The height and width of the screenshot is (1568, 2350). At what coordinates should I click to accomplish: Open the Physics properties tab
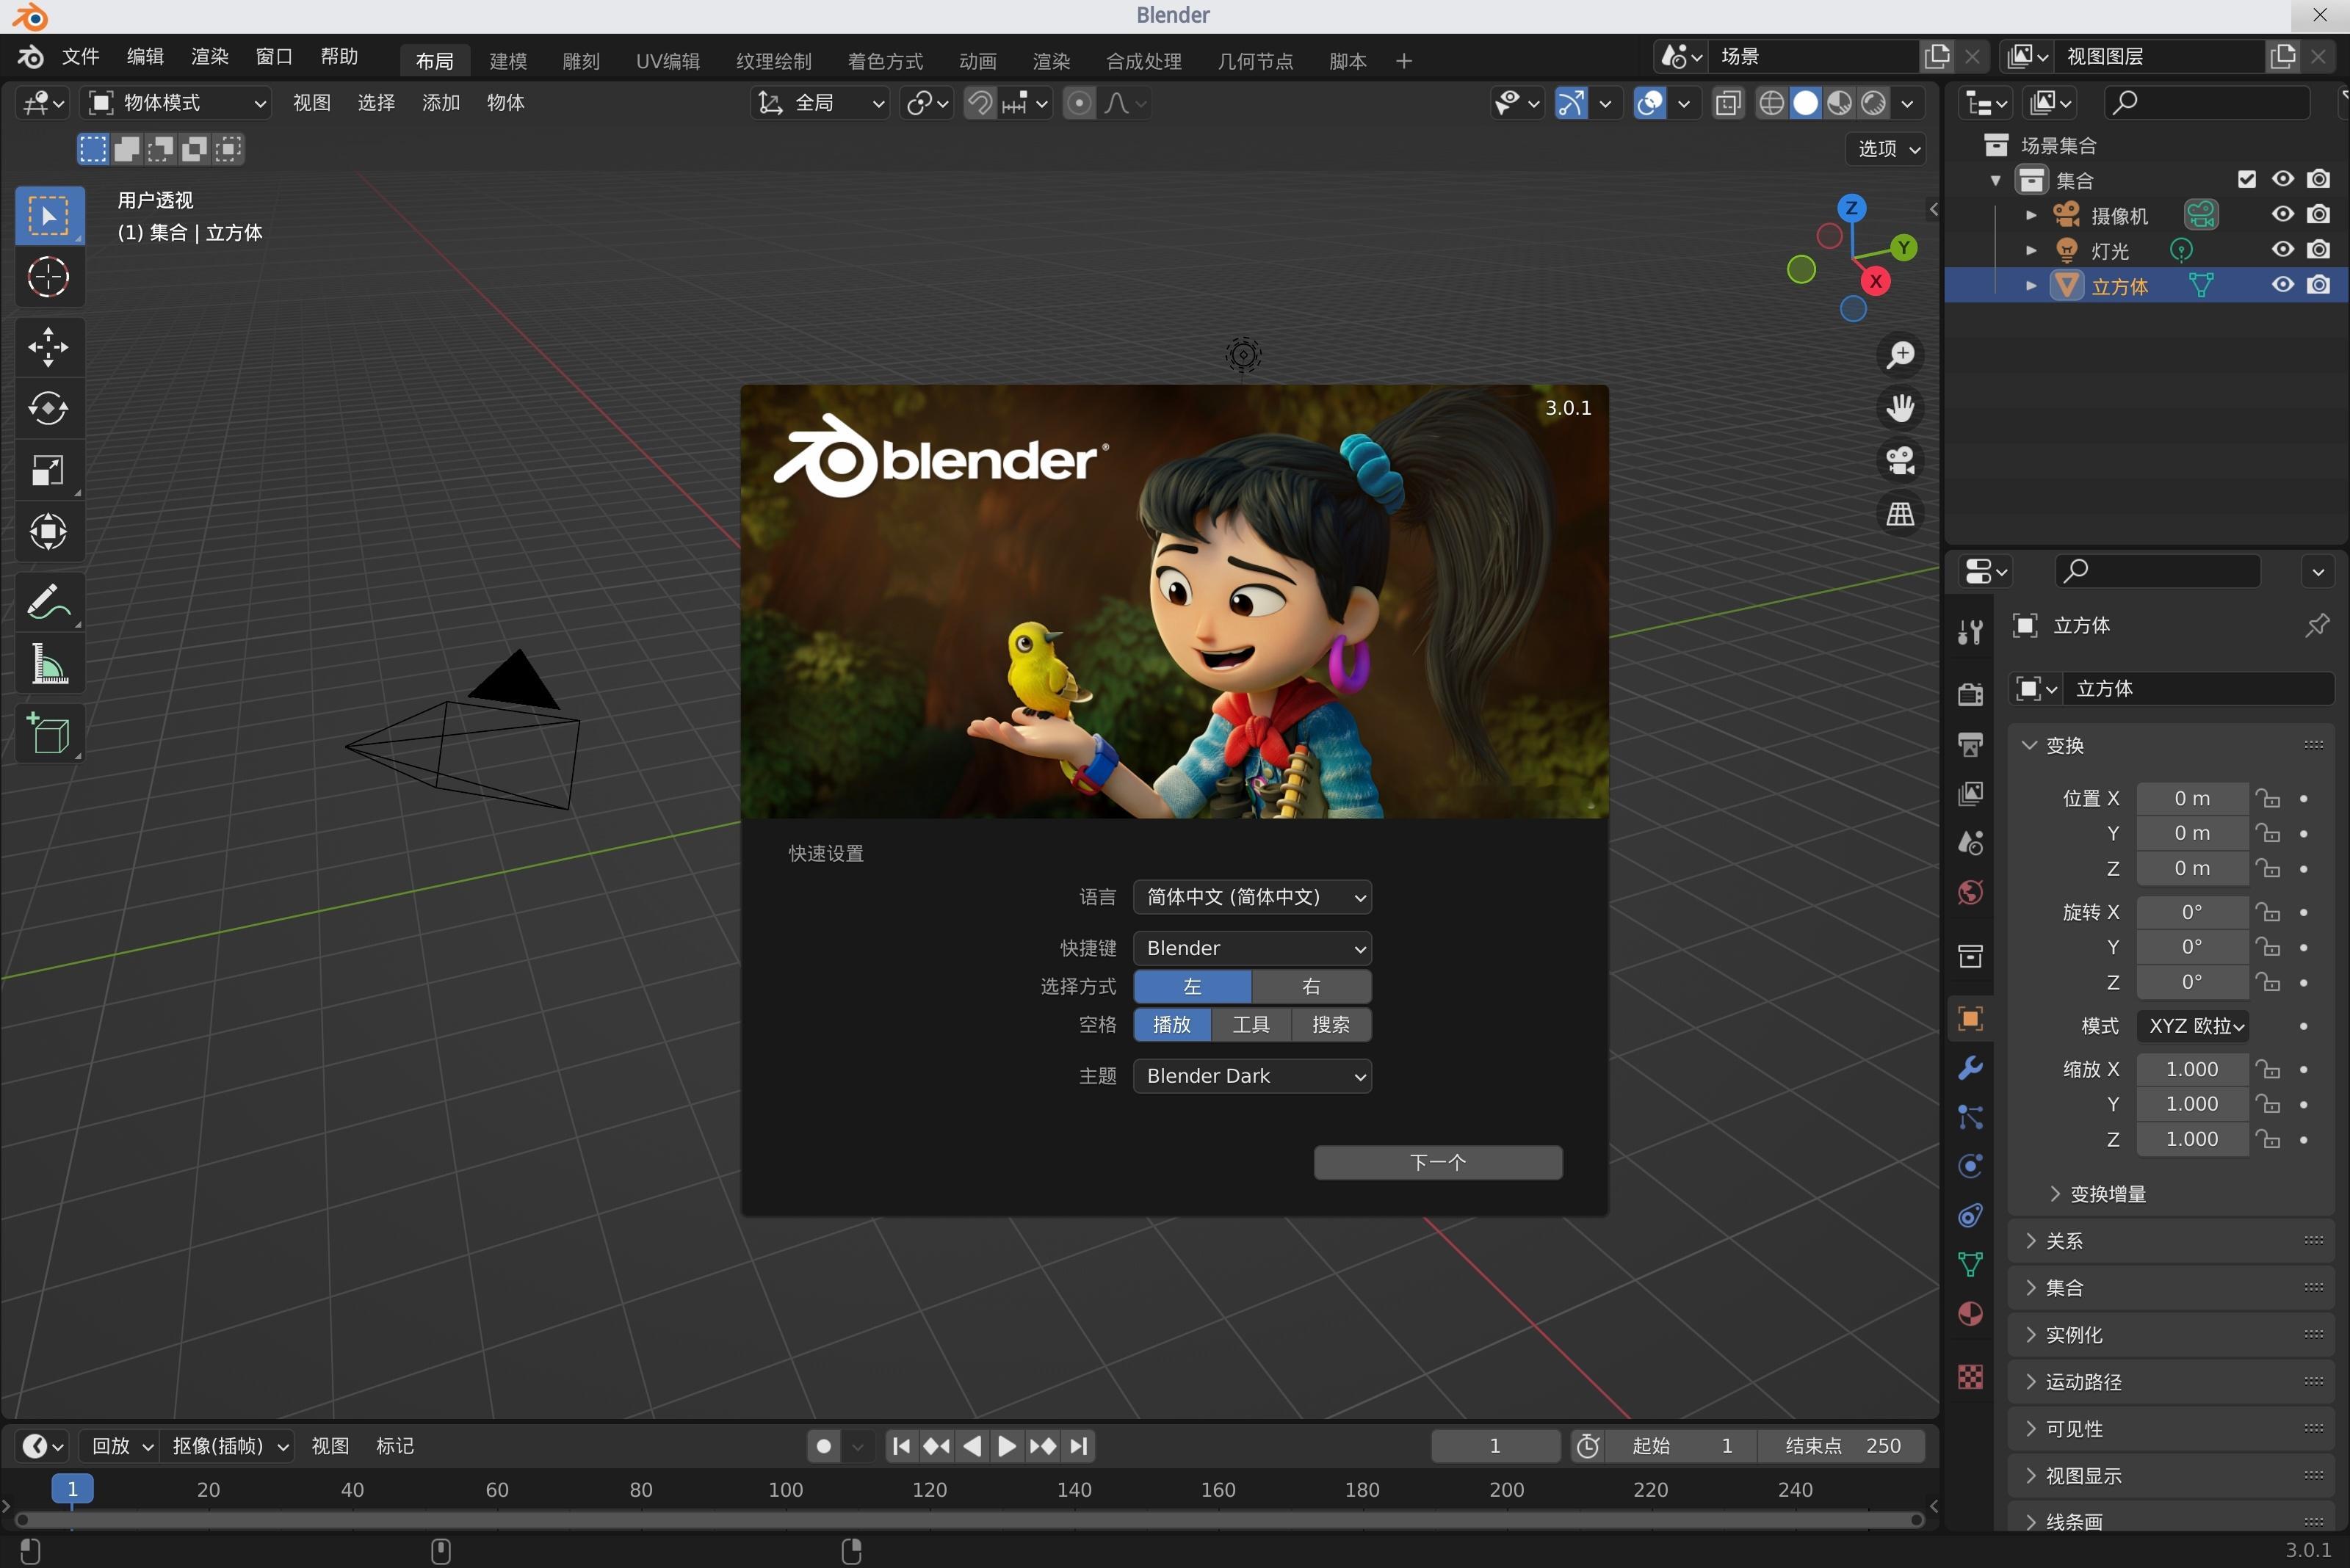tap(1970, 1166)
